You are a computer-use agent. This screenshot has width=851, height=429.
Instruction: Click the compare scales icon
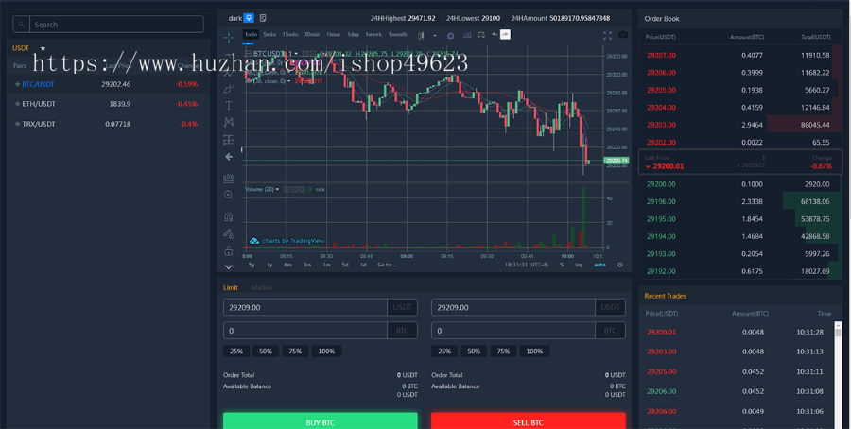click(481, 35)
